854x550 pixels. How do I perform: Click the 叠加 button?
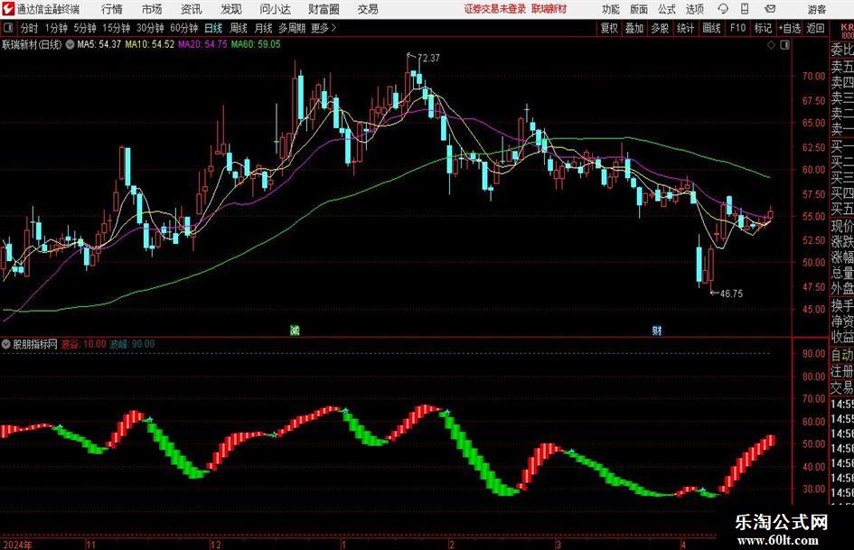pos(634,28)
